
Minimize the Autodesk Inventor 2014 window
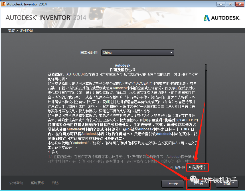pos(221,4)
